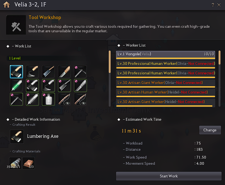The image size is (225, 185).
Task: Open help with the question mark
Action: (x=213, y=5)
